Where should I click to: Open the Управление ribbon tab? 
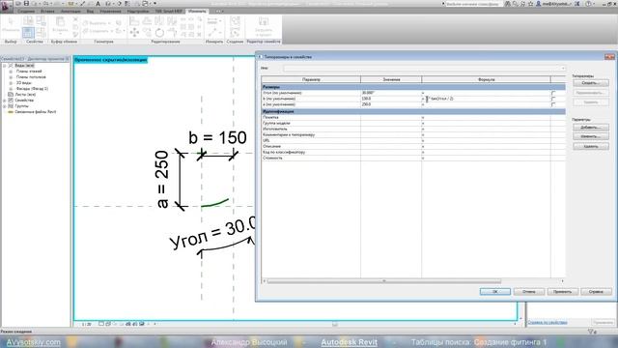click(x=110, y=11)
